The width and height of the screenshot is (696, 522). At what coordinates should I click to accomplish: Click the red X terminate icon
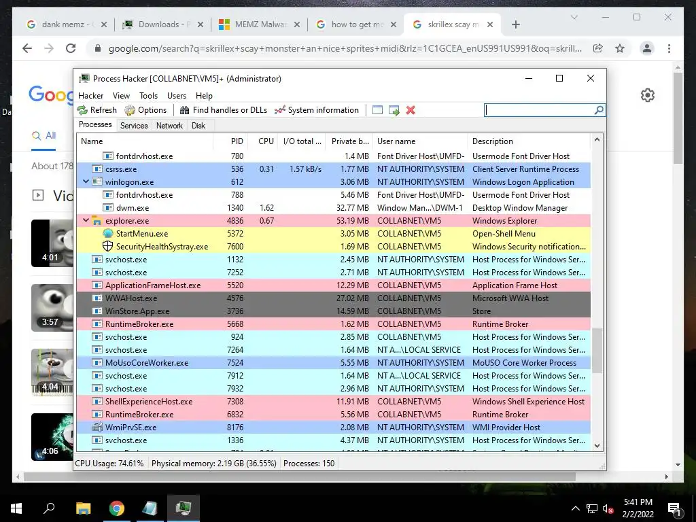pos(411,110)
